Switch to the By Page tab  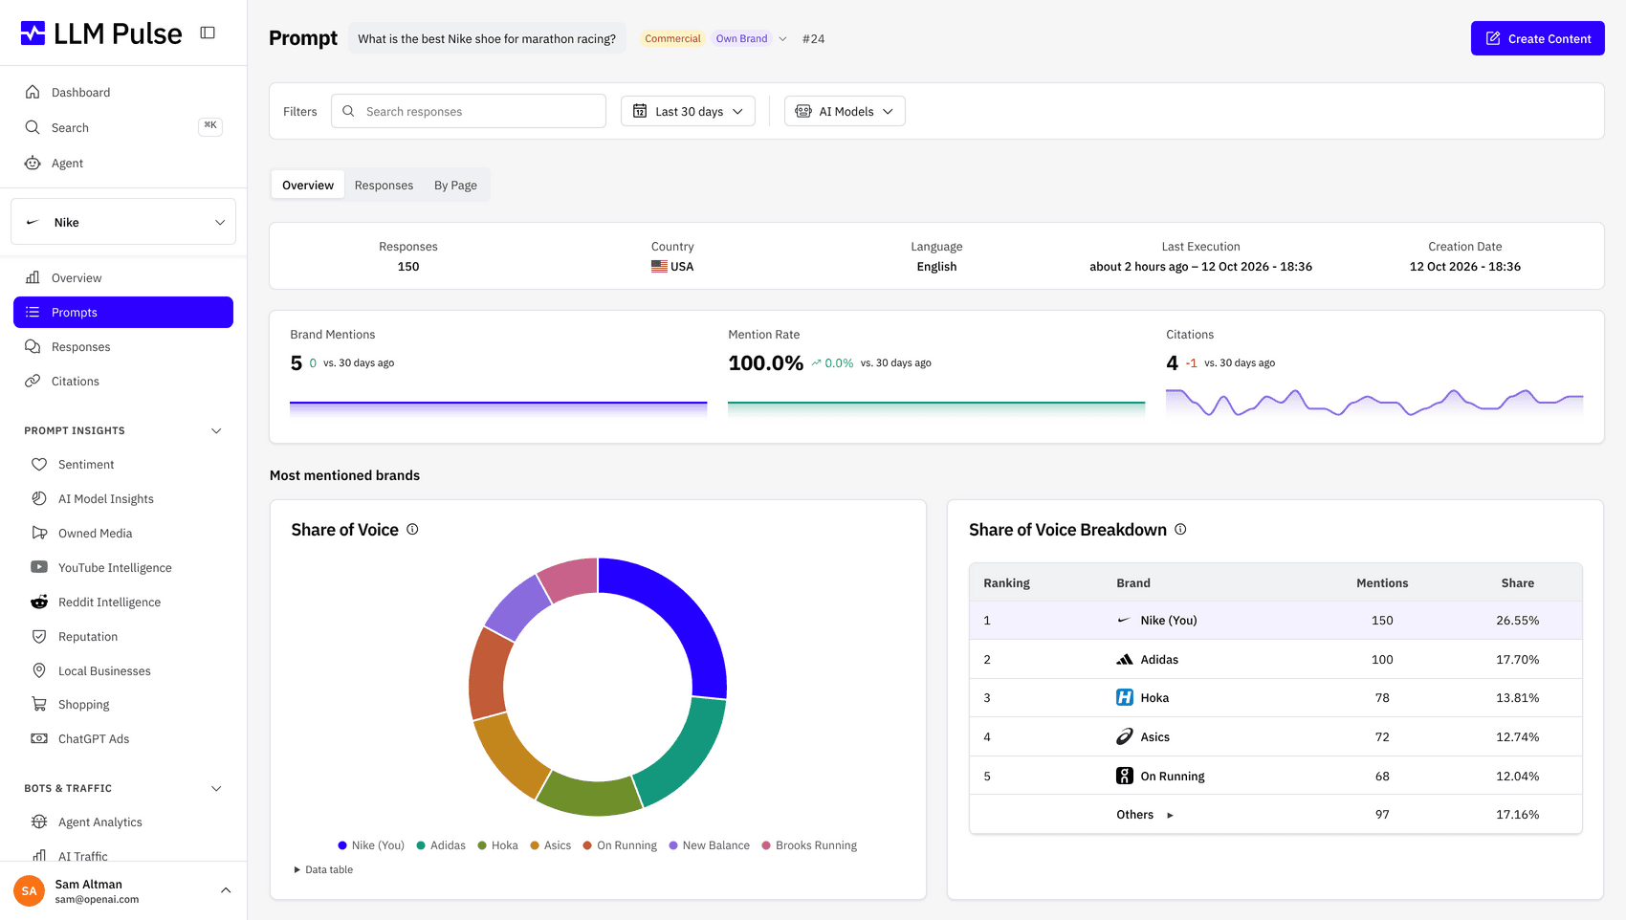click(x=455, y=186)
